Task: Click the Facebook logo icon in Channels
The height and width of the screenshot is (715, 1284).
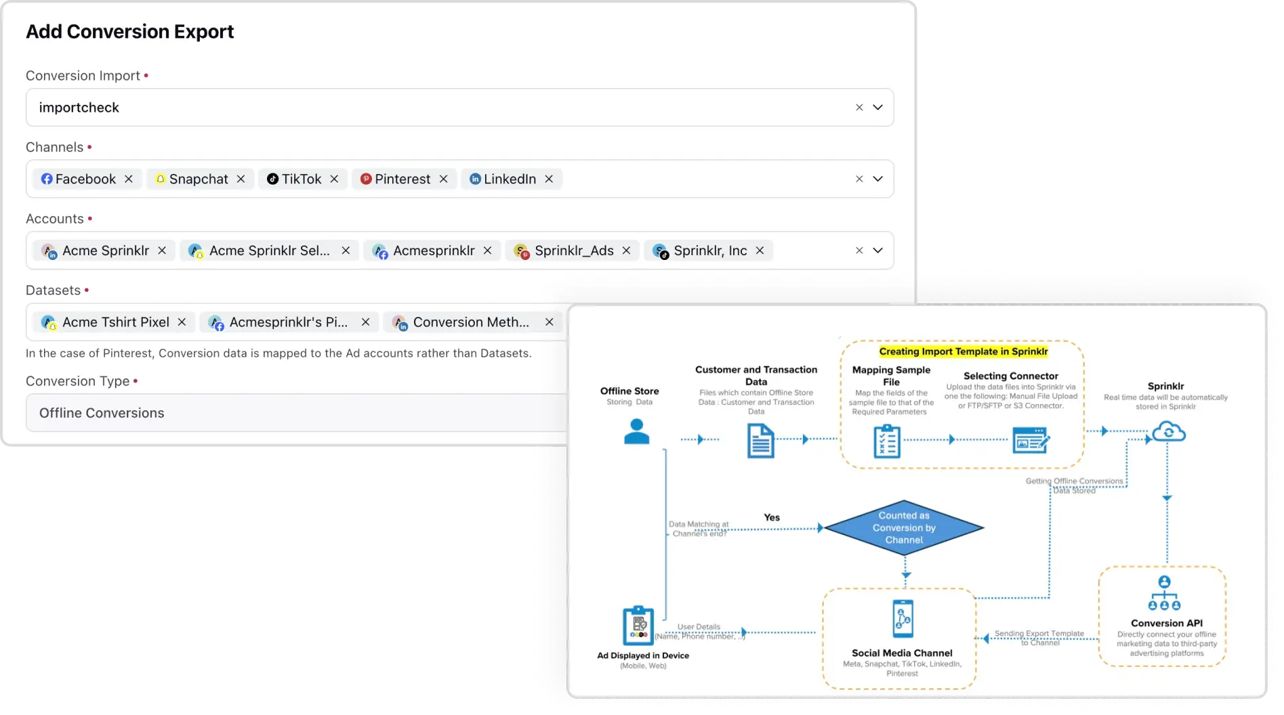Action: click(47, 179)
